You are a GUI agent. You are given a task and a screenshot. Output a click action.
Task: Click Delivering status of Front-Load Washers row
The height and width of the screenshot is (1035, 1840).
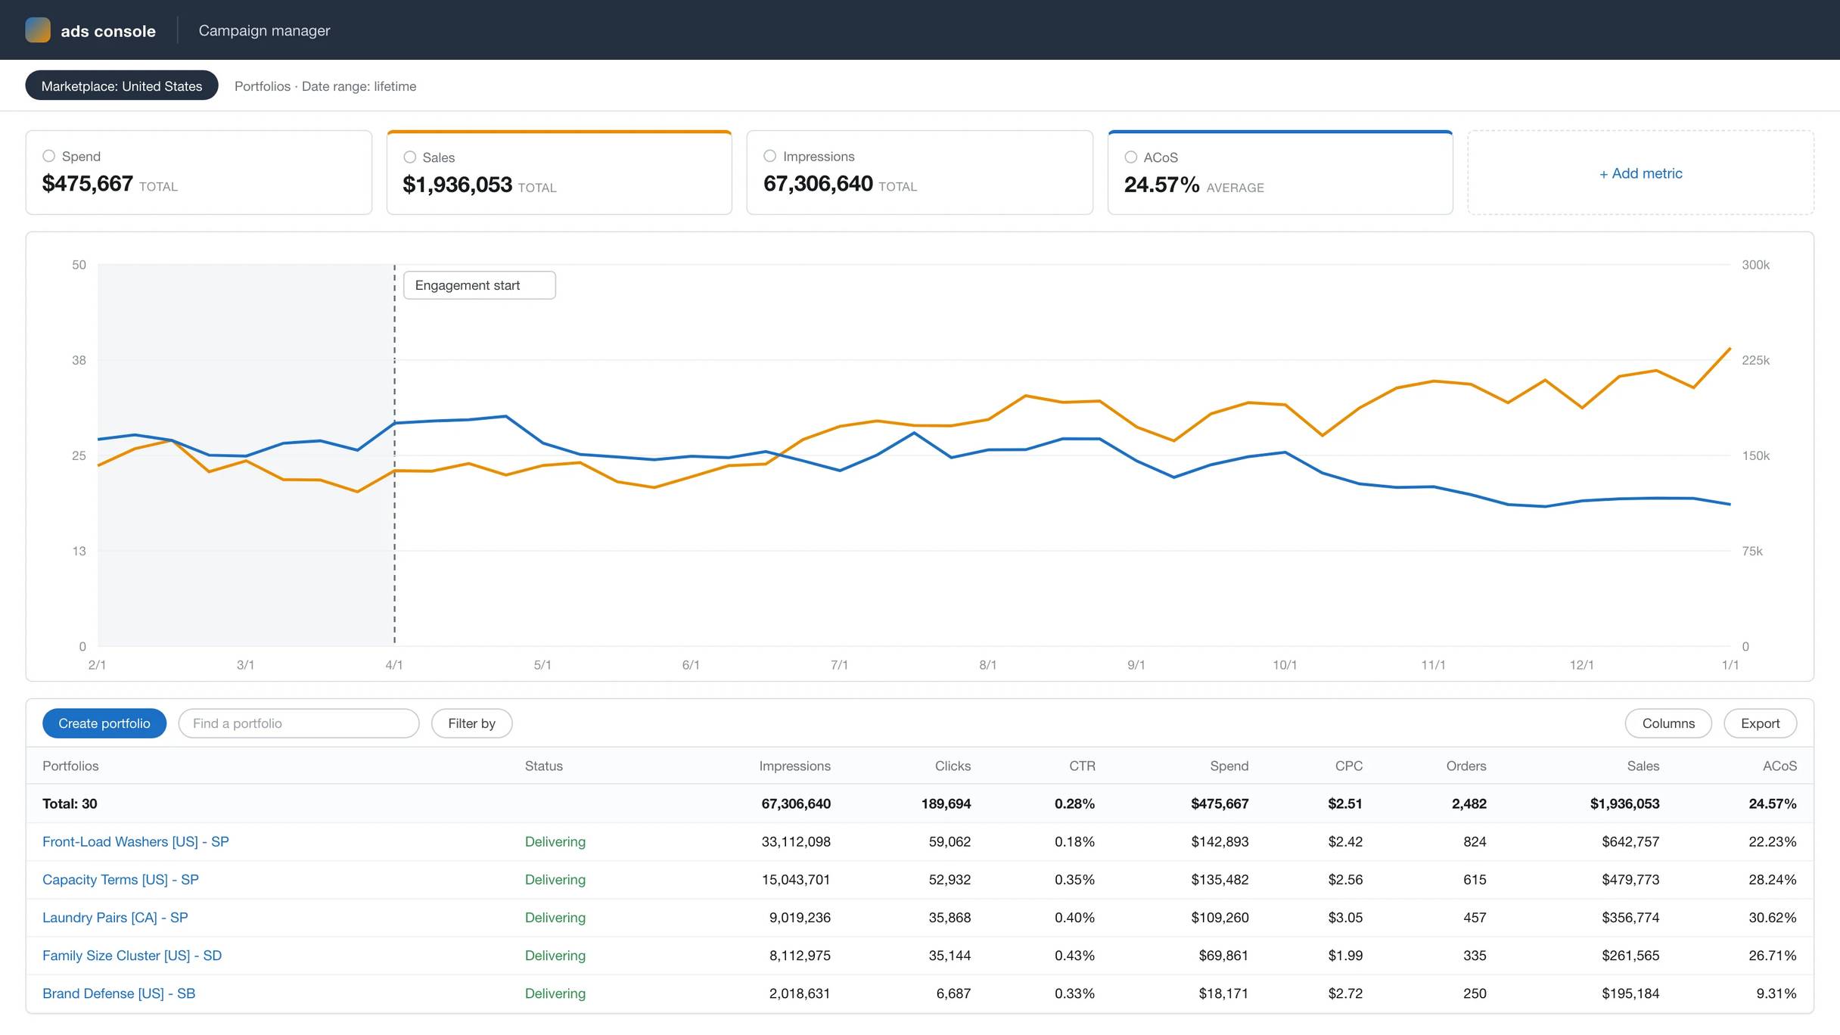pos(555,841)
